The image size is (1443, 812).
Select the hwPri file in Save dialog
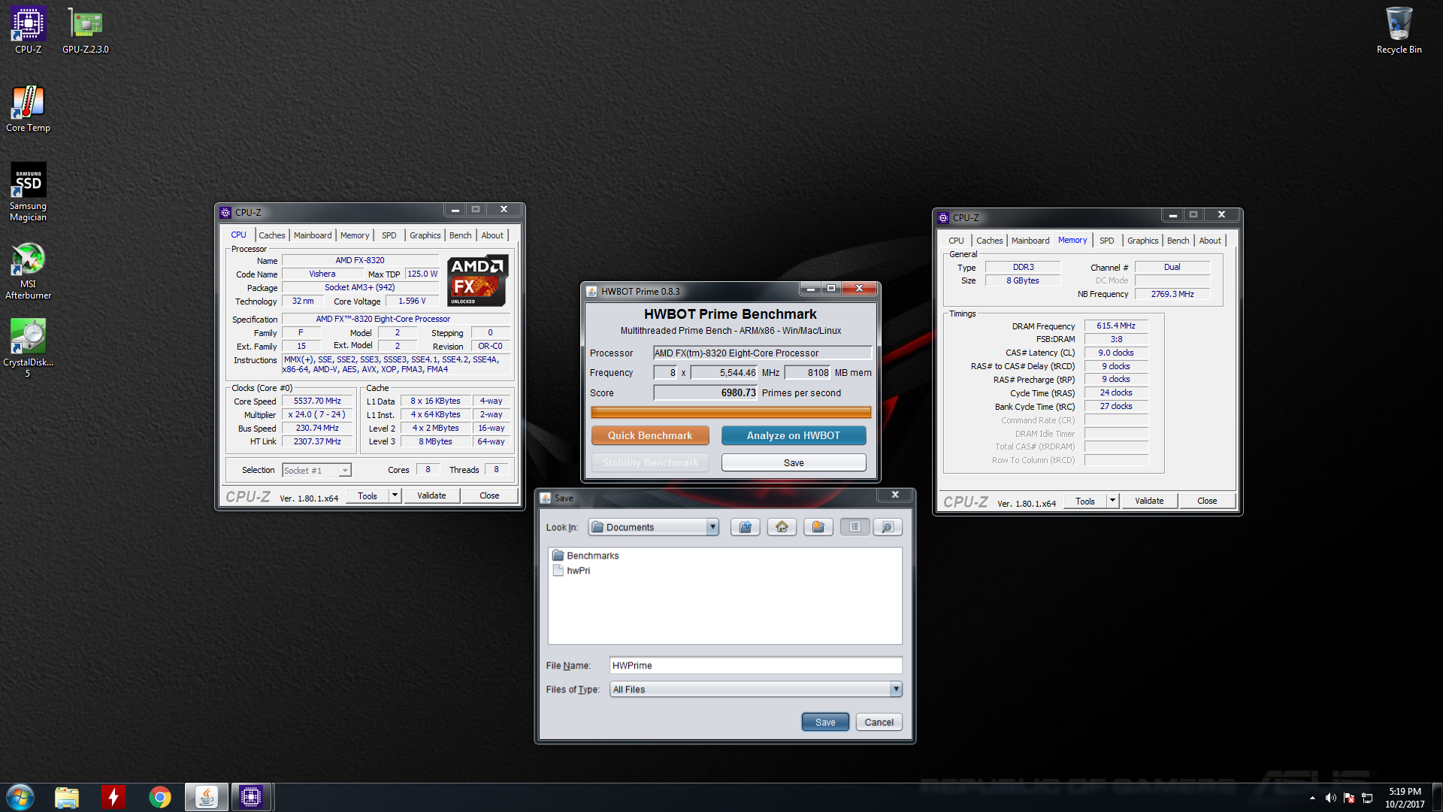[x=572, y=571]
